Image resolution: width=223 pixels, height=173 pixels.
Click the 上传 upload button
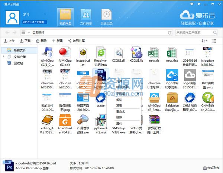[9, 41]
